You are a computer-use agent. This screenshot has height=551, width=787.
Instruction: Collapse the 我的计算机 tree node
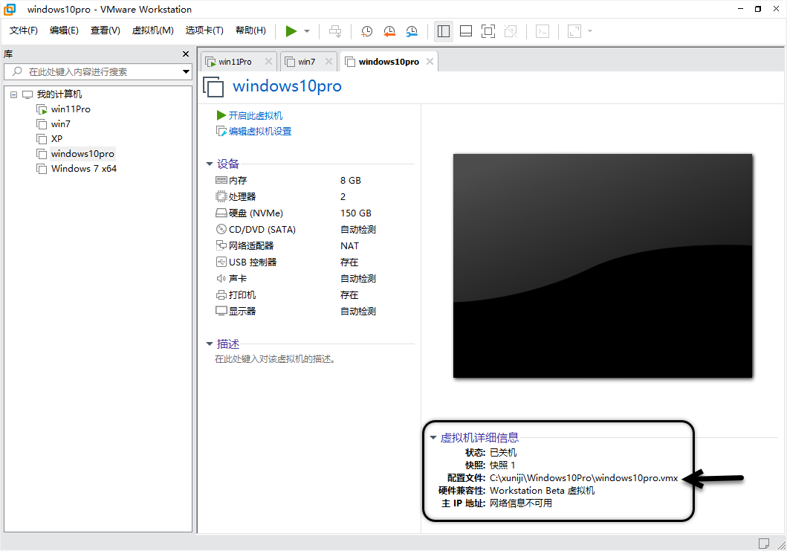click(14, 94)
